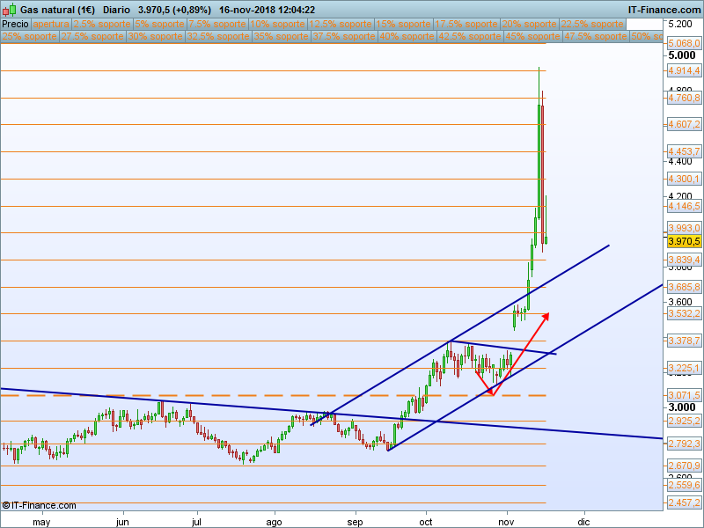Screen dimensions: 704x528
Task: Click the IT-Finance.com link in header
Action: (x=664, y=9)
